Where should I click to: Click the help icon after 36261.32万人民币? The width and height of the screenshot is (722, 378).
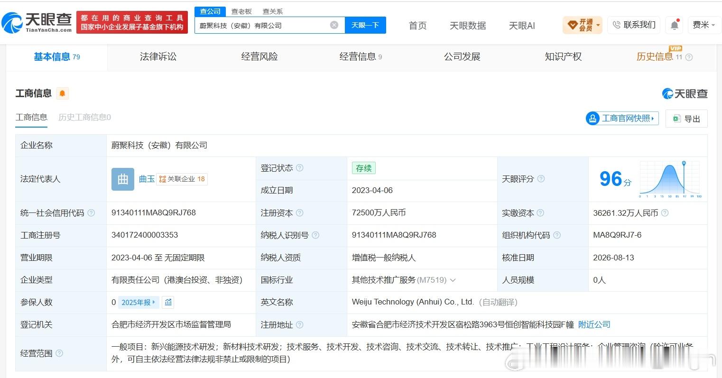tap(665, 213)
